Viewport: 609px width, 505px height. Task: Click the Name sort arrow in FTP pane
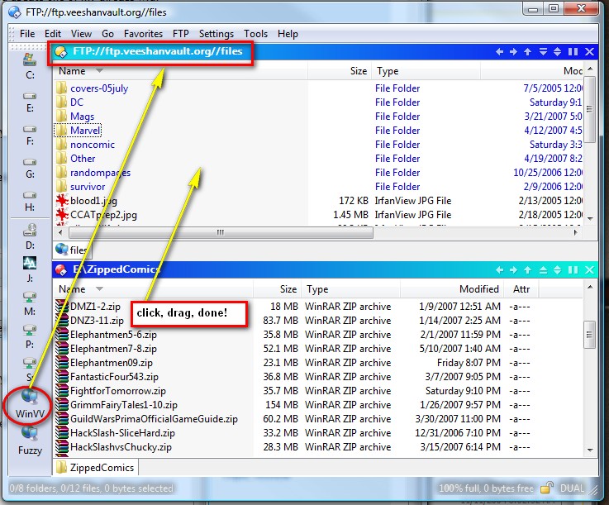click(99, 71)
